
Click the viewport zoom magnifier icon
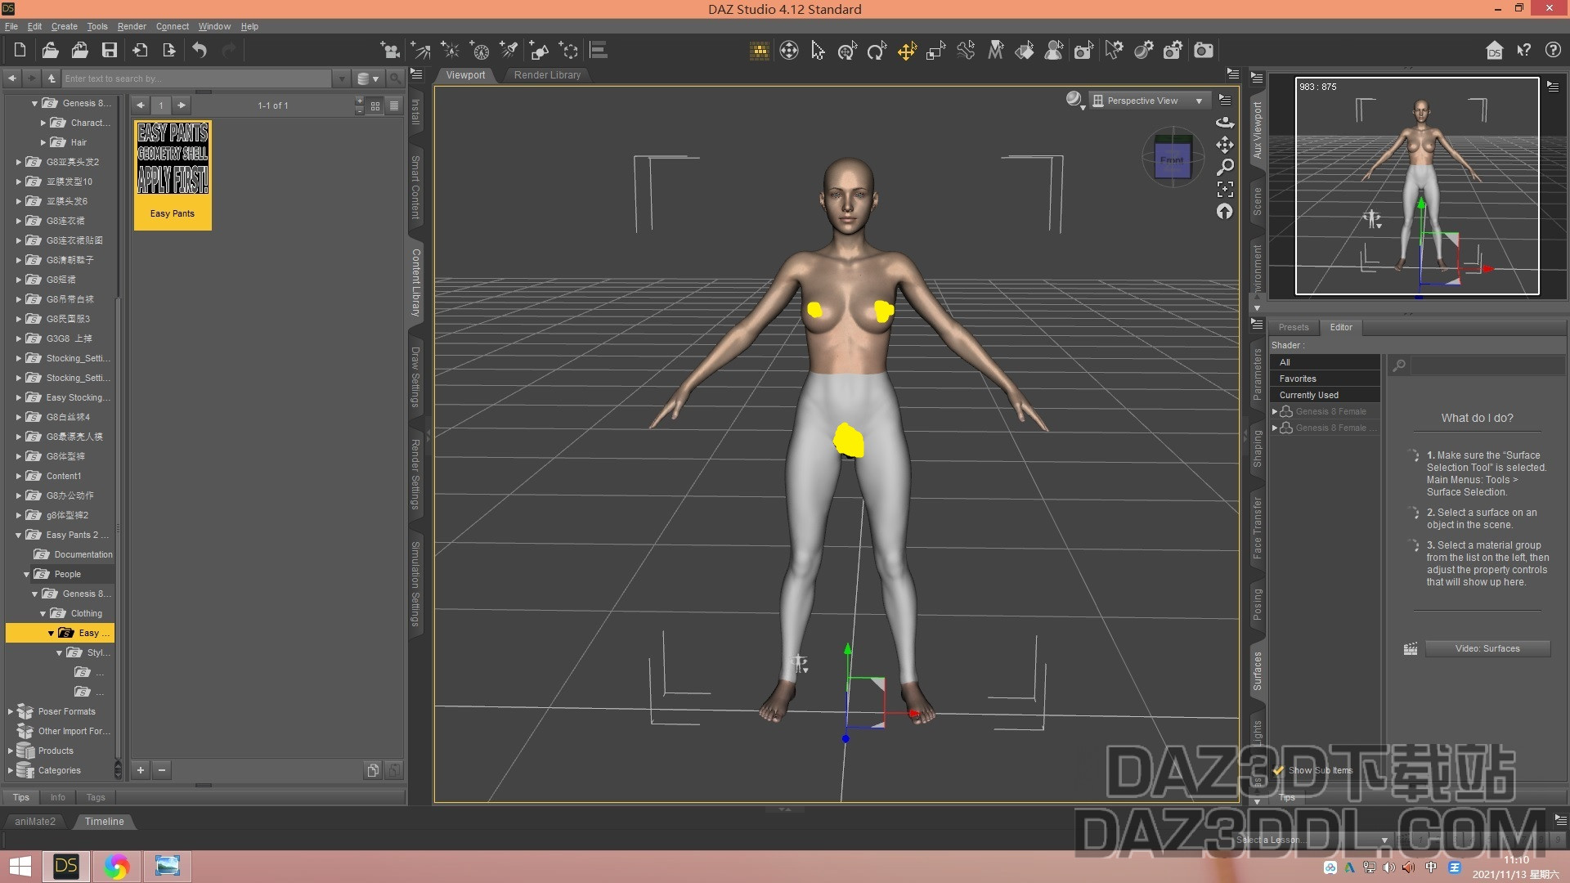coord(1224,167)
